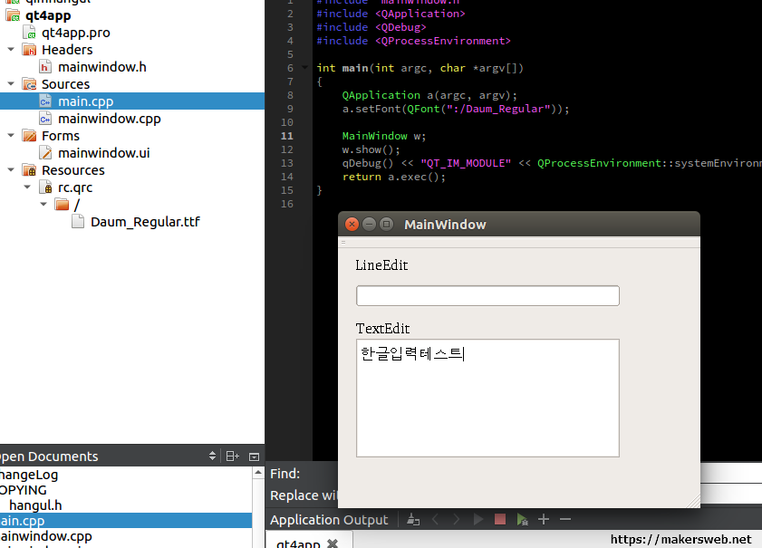Split the Open Documents pane
This screenshot has height=548, width=762.
pos(232,457)
